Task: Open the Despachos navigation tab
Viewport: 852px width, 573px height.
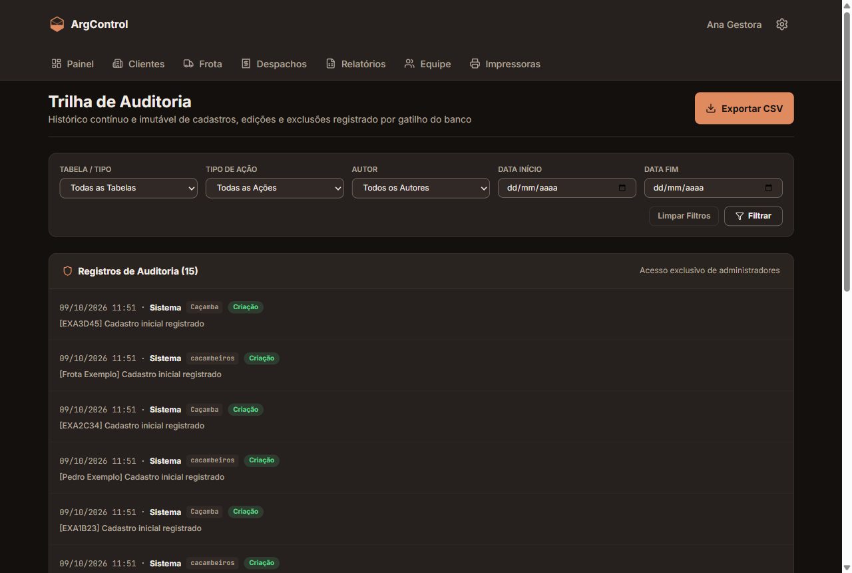Action: (274, 64)
